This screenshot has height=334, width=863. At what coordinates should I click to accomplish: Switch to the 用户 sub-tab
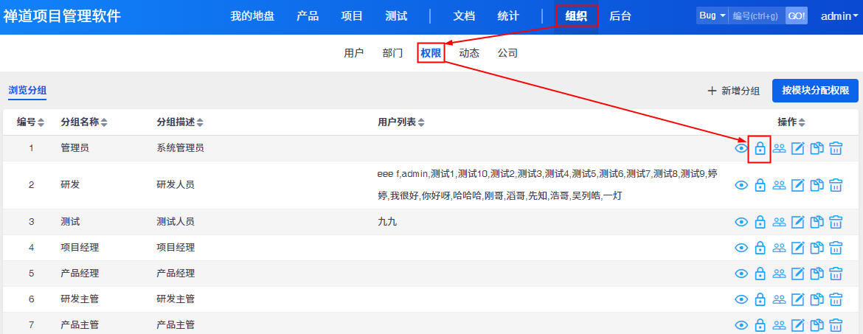(x=354, y=53)
